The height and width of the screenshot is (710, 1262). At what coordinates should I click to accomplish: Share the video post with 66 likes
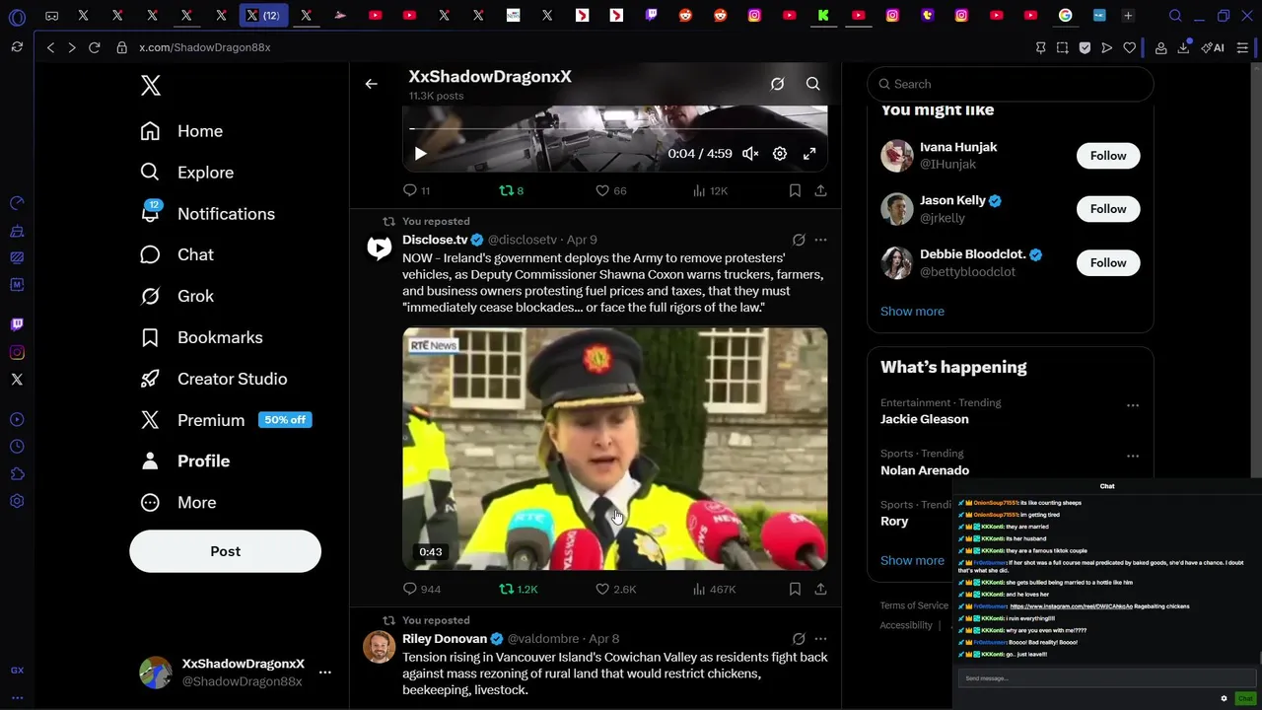(820, 190)
